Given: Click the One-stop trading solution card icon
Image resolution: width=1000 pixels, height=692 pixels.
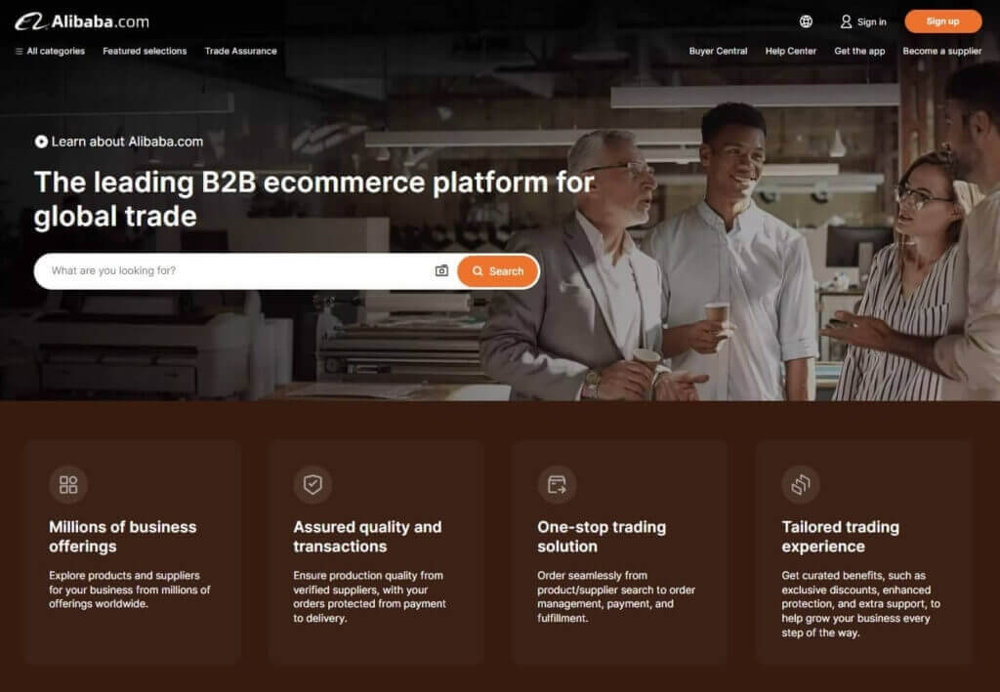Looking at the screenshot, I should 557,484.
